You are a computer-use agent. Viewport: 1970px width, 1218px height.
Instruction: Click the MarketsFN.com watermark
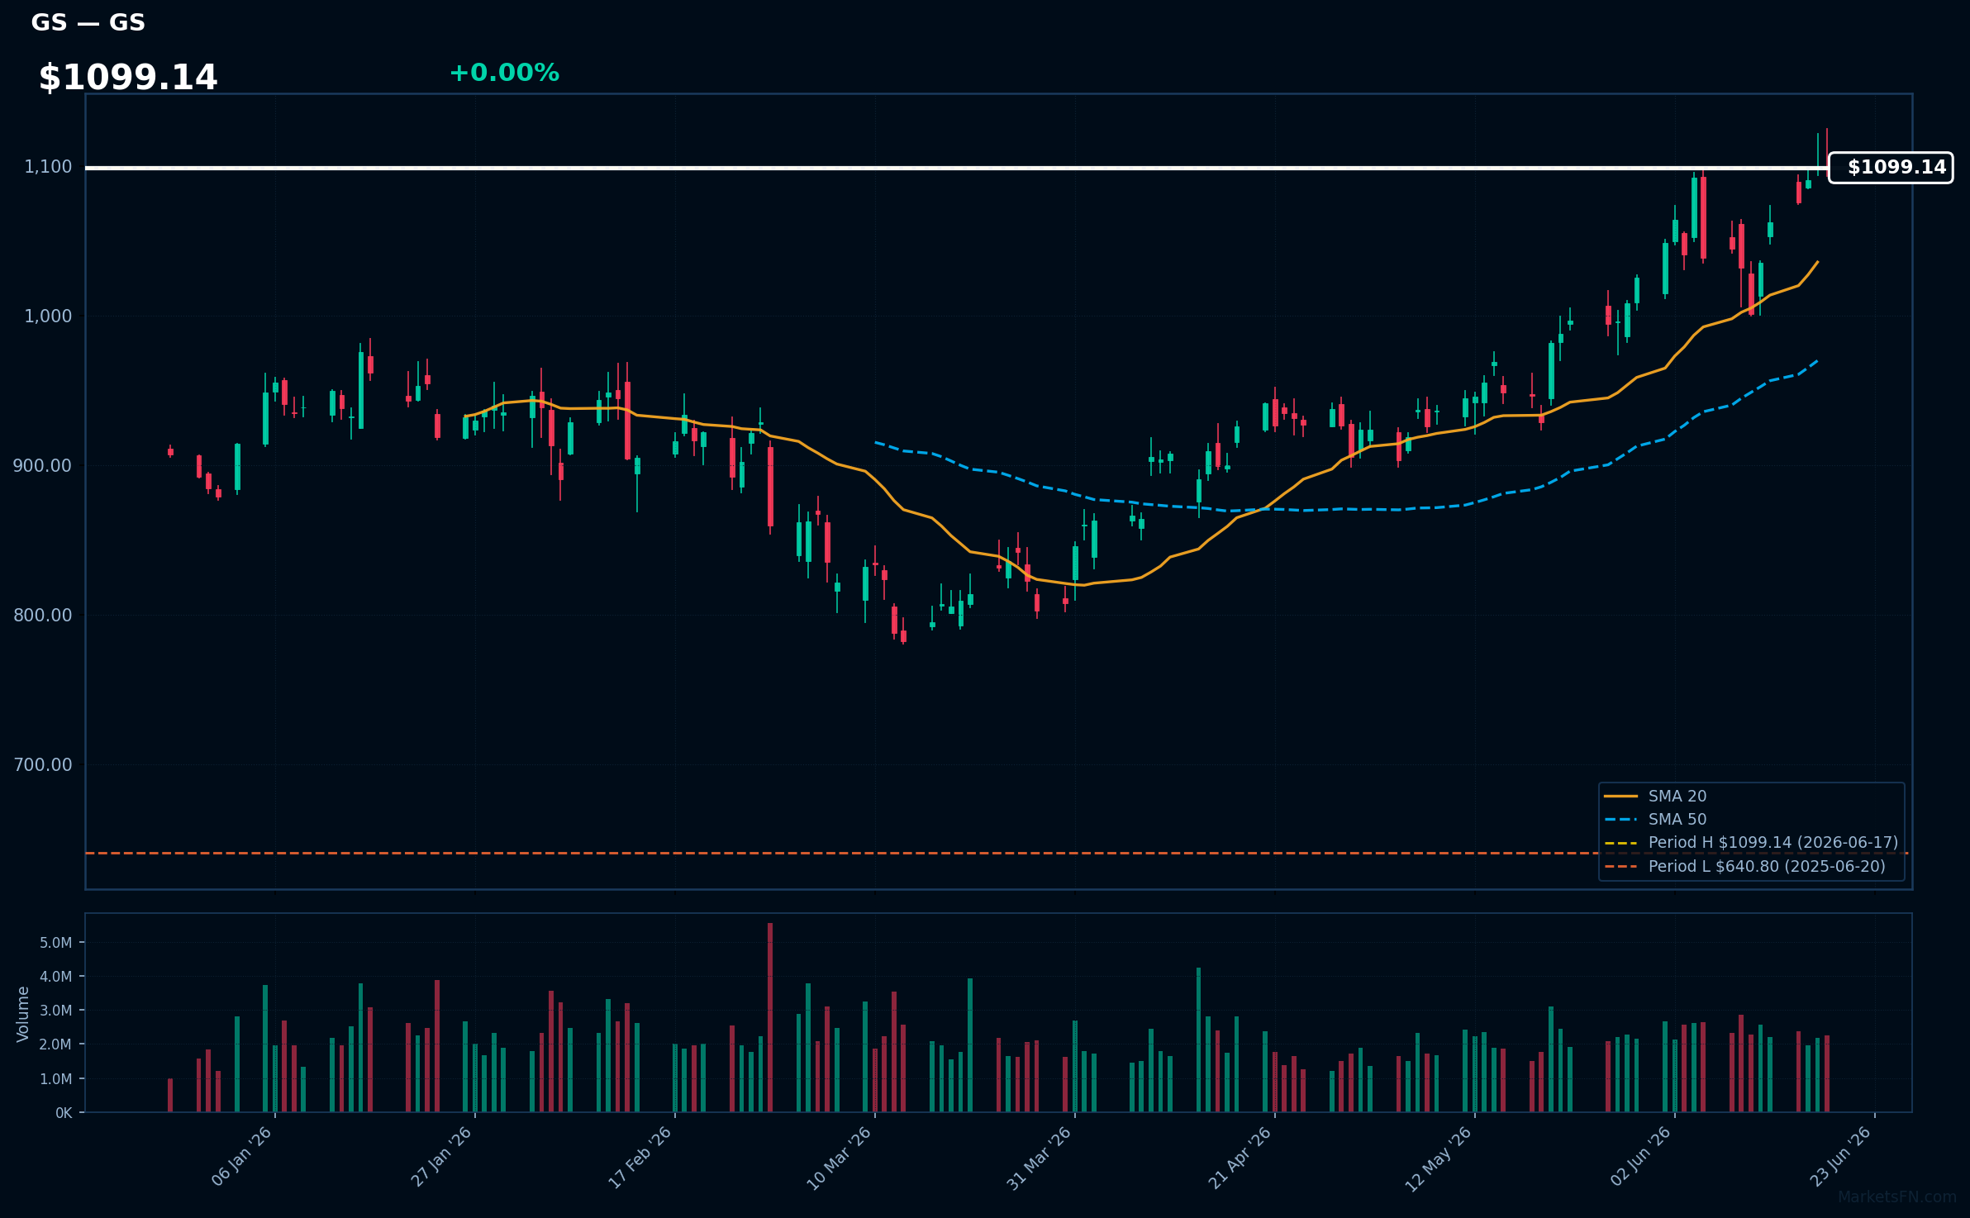(1897, 1197)
